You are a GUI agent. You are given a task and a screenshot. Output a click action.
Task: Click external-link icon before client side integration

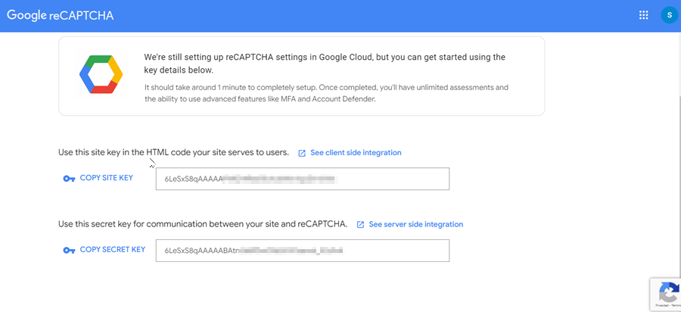(302, 153)
